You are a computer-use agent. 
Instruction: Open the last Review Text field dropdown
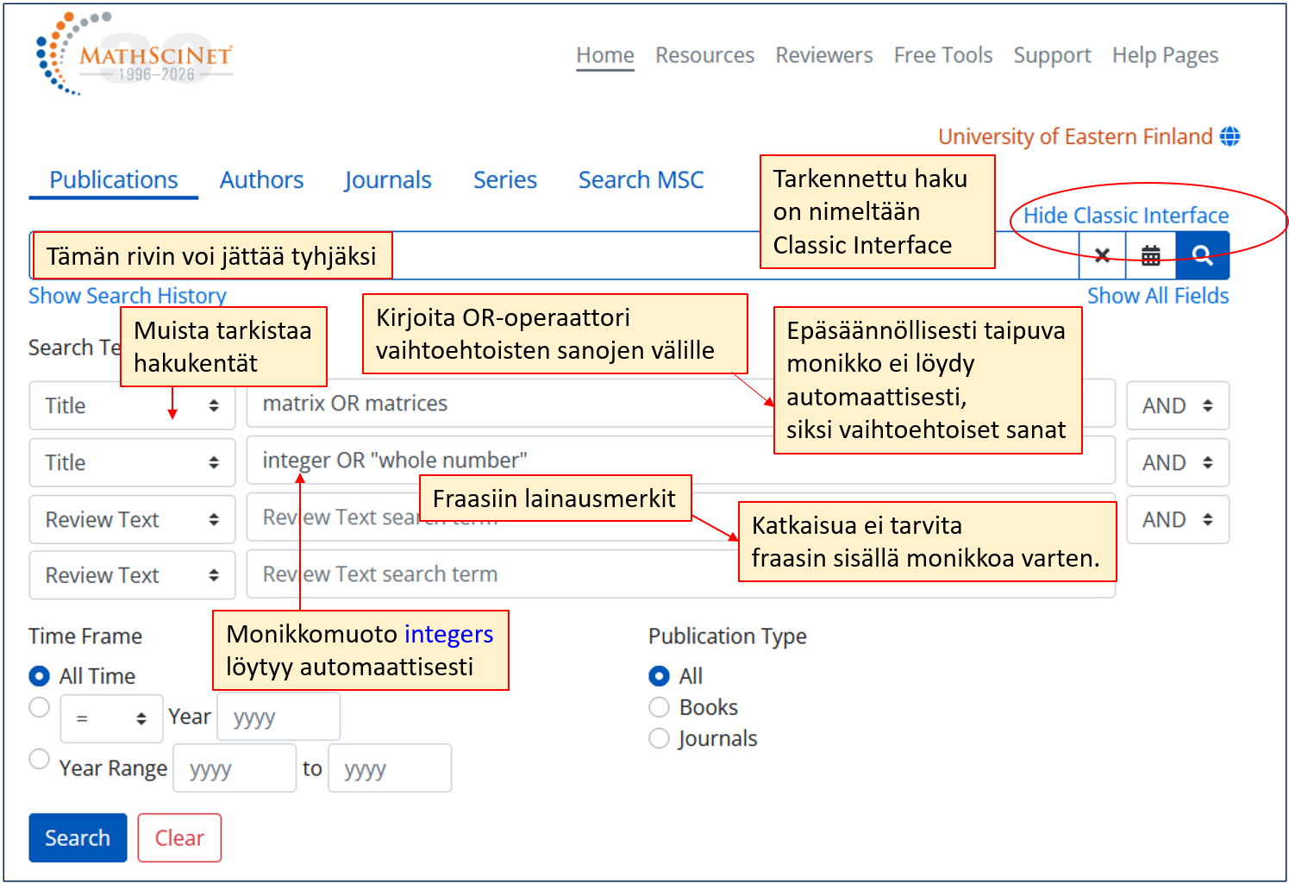click(132, 575)
